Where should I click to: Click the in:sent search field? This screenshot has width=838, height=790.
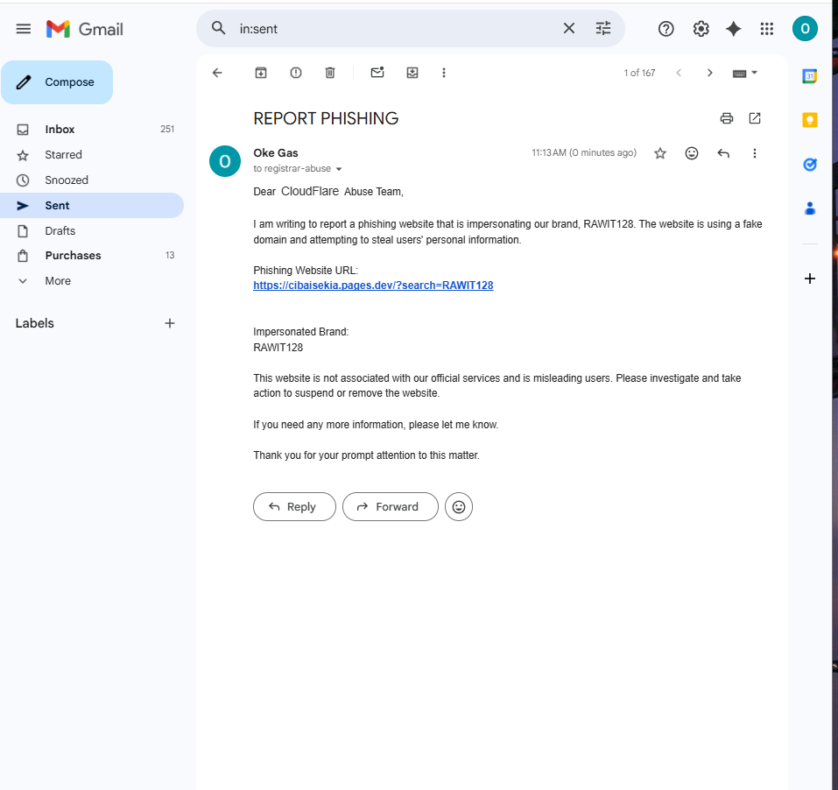[396, 29]
